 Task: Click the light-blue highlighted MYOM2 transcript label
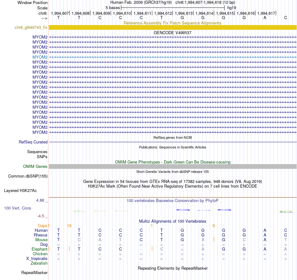click(40, 57)
